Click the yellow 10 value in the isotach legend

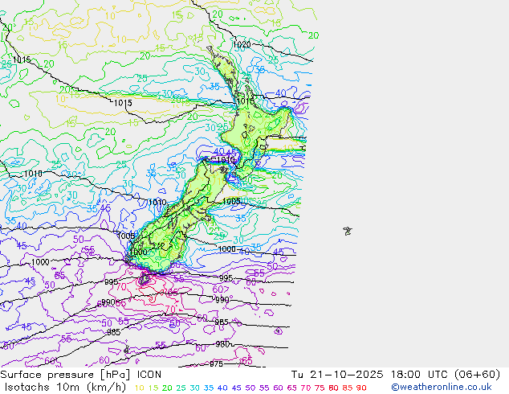click(139, 388)
